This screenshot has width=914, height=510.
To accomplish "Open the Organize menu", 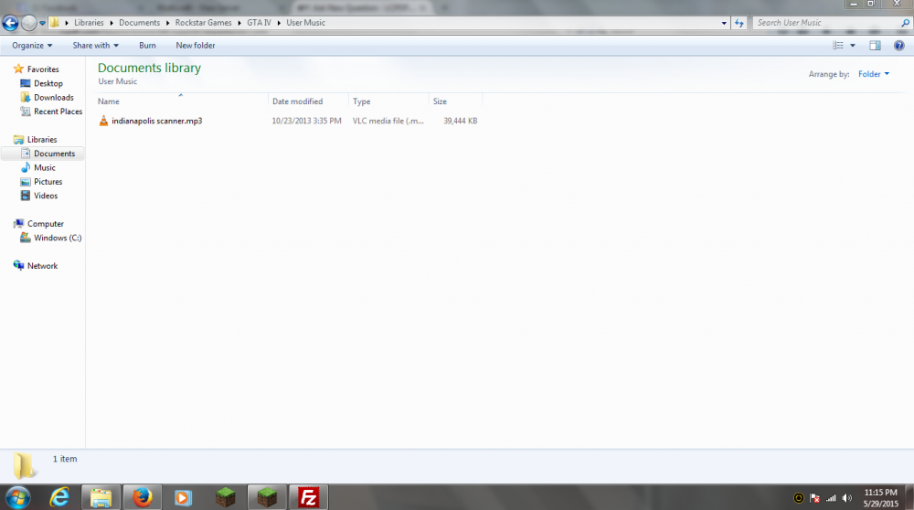I will pyautogui.click(x=32, y=46).
